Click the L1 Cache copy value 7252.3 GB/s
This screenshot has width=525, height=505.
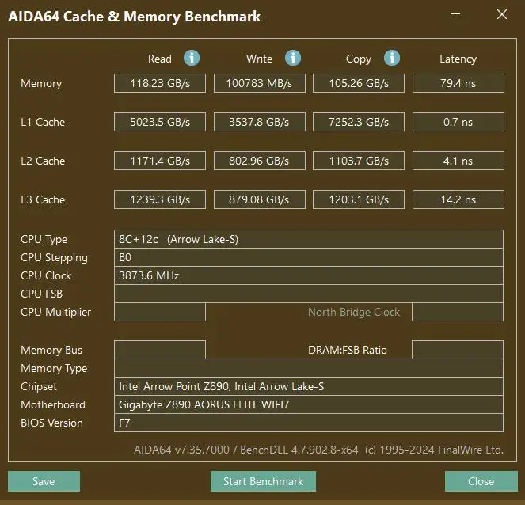click(x=359, y=122)
